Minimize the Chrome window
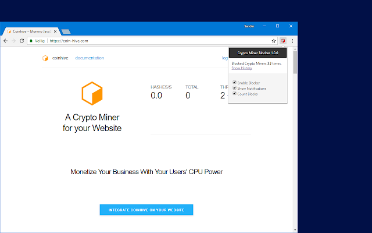Image resolution: width=372 pixels, height=233 pixels. tap(264, 26)
